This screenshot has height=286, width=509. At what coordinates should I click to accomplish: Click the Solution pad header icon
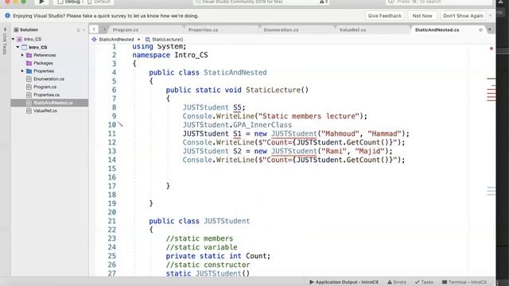pos(16,29)
